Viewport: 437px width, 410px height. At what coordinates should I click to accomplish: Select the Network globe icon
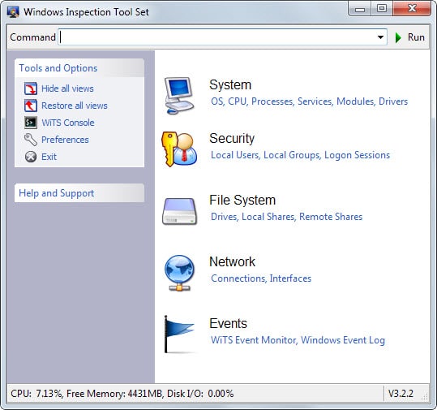coord(179,273)
